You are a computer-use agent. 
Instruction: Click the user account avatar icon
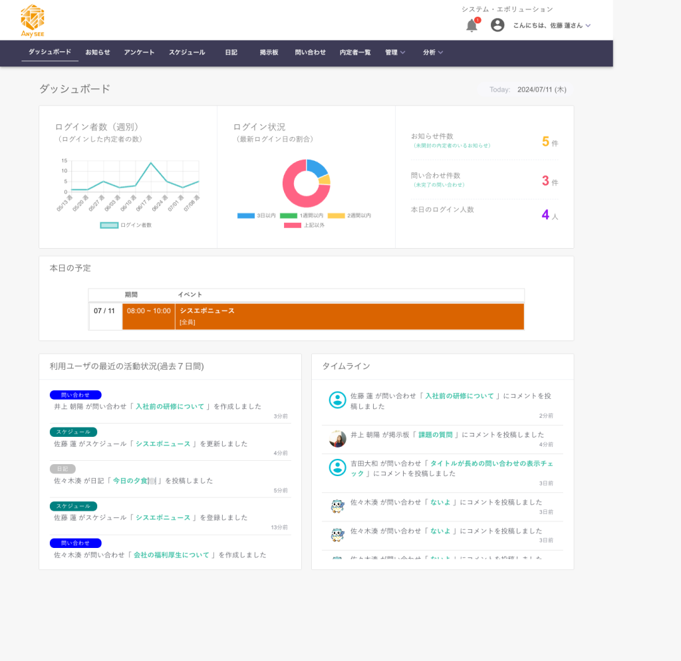[497, 25]
